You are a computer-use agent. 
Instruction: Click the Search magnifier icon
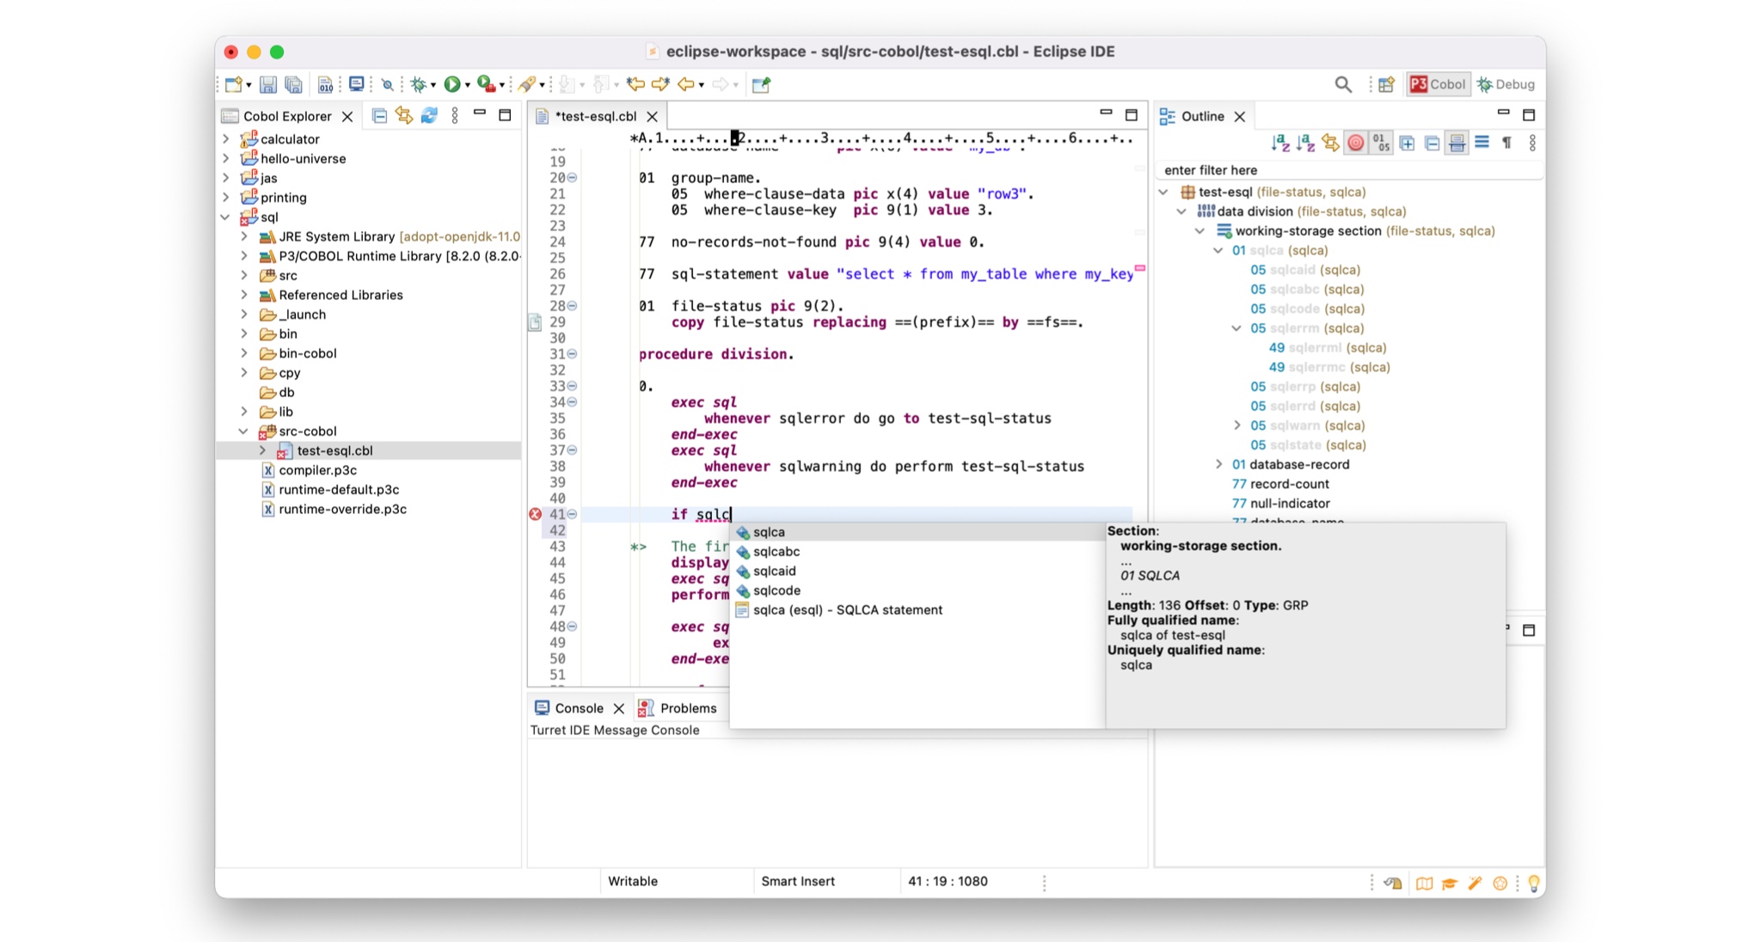(1343, 84)
